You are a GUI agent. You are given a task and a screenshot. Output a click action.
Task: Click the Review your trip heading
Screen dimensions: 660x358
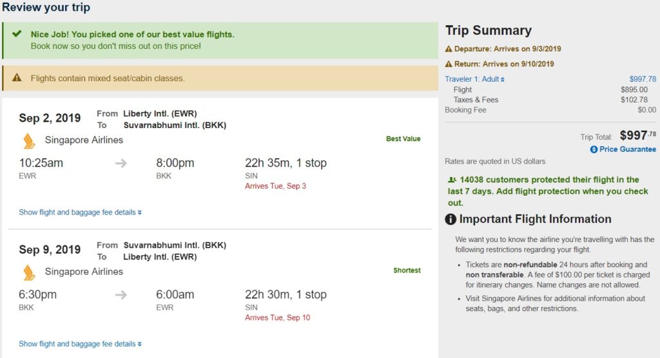[45, 8]
